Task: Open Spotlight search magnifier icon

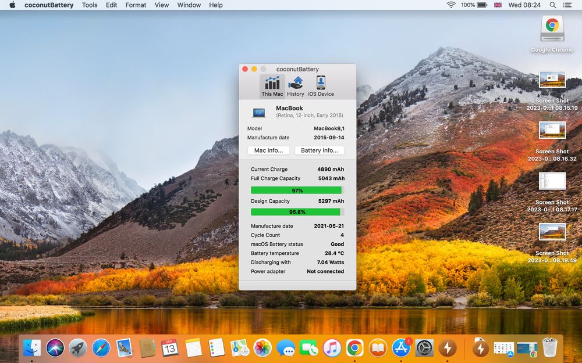Action: tap(553, 5)
